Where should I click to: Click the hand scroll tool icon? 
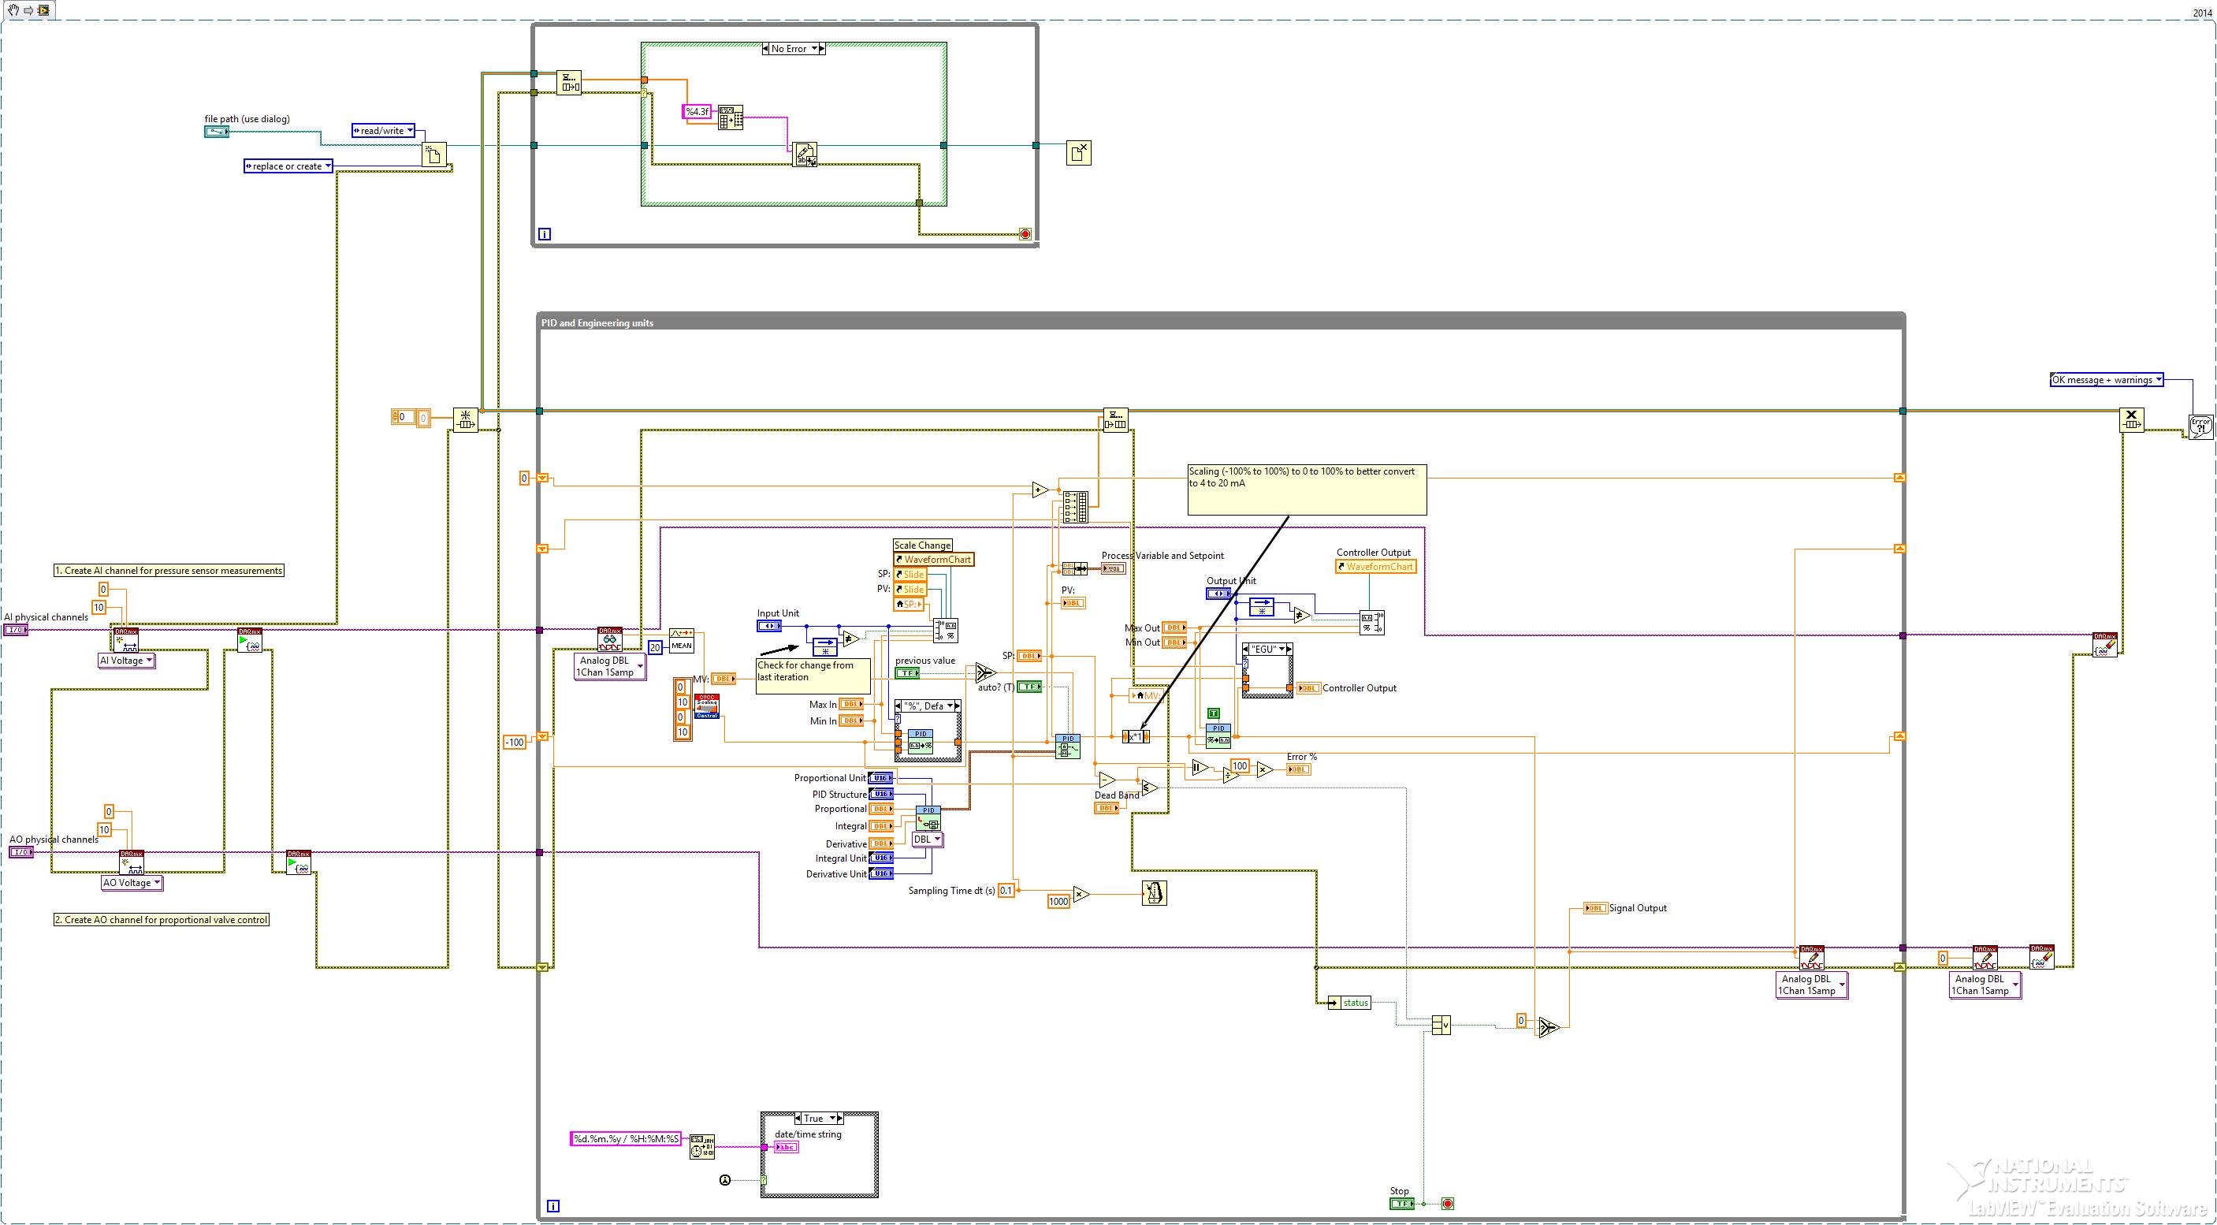[13, 9]
